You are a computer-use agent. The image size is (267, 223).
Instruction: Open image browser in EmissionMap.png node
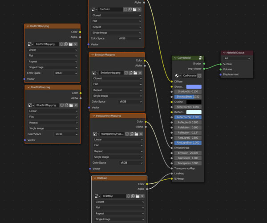point(95,73)
